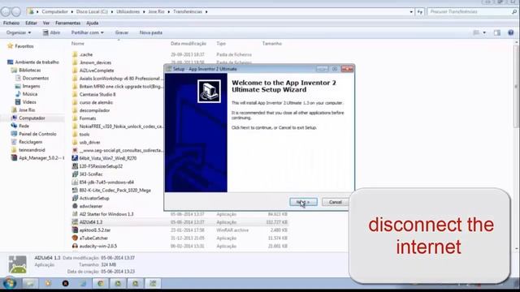Expand the Partilhar com dropdown
This screenshot has height=292, width=520.
click(87, 32)
